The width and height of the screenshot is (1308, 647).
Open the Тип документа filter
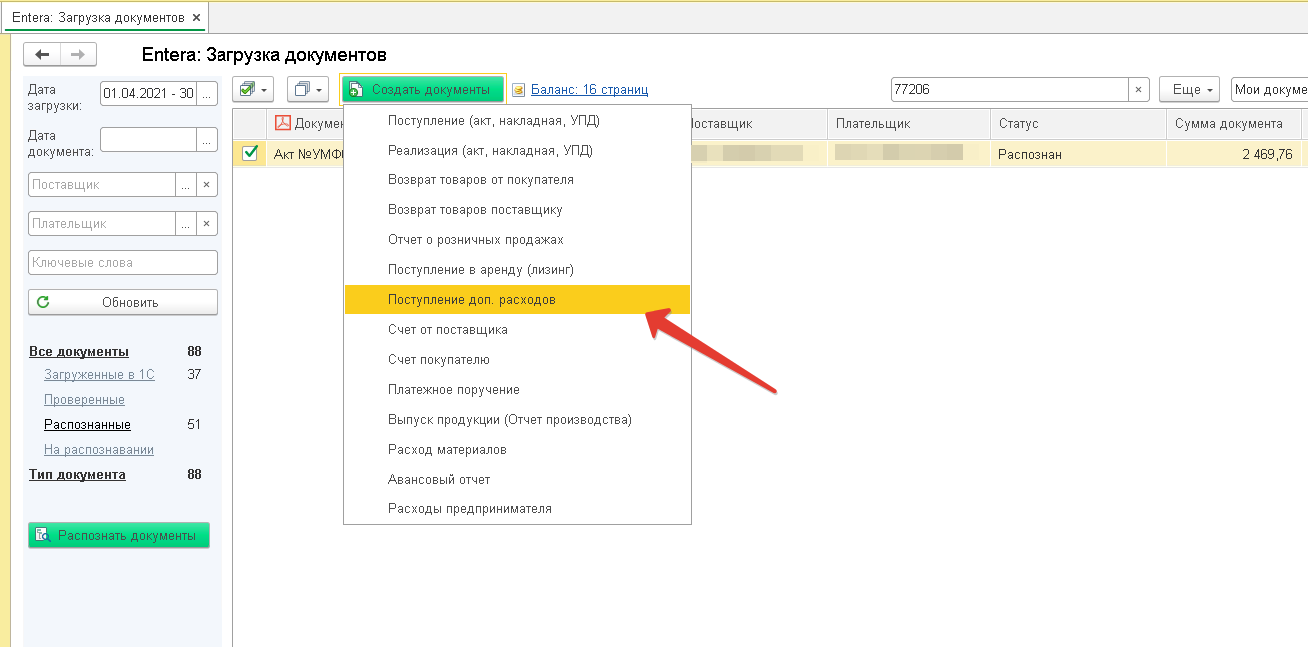coord(77,474)
